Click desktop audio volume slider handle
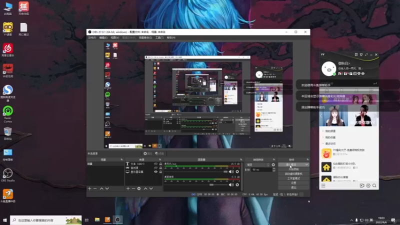This screenshot has width=400, height=225. [211, 184]
